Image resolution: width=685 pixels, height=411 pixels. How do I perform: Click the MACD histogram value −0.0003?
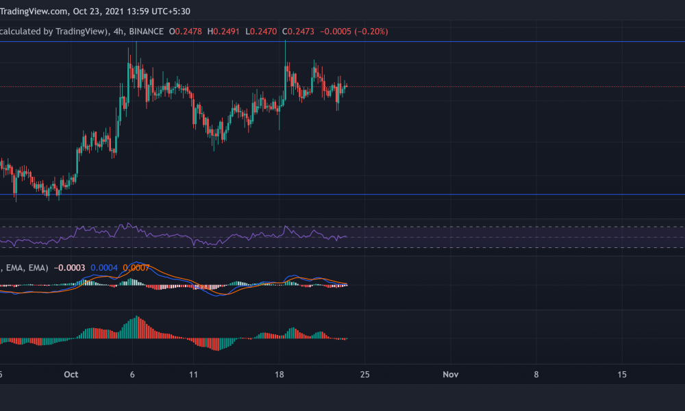pyautogui.click(x=69, y=268)
